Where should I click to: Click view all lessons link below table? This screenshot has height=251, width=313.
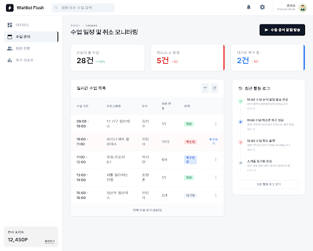(147, 210)
